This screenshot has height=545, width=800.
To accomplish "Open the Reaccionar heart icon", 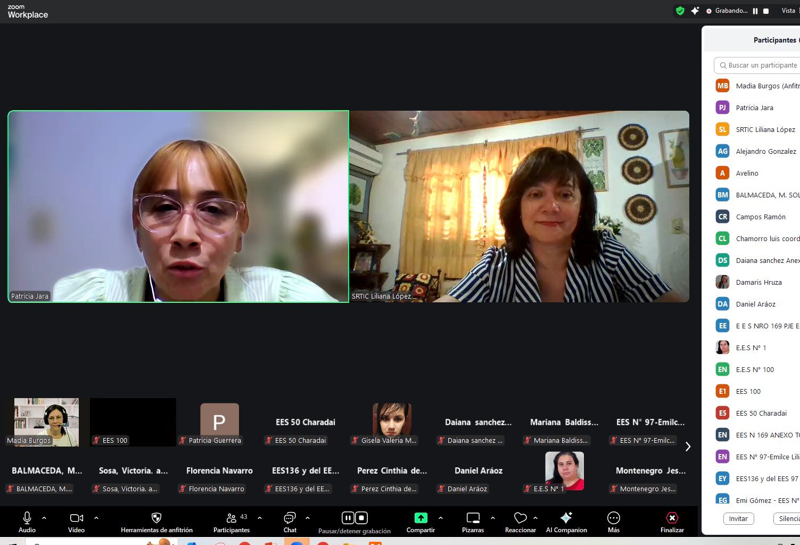I will pos(520,518).
